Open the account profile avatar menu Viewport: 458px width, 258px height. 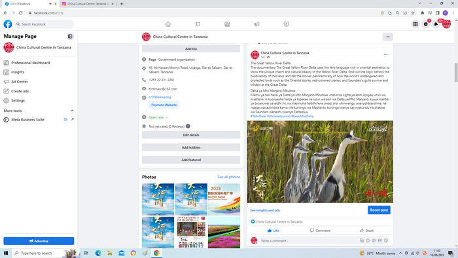(446, 24)
